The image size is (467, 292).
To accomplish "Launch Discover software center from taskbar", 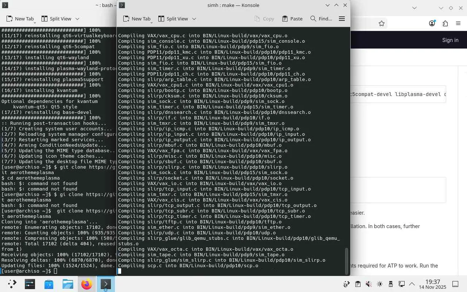I will (x=49, y=284).
